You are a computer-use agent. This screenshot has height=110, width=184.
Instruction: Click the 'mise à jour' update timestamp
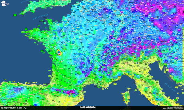175,107
